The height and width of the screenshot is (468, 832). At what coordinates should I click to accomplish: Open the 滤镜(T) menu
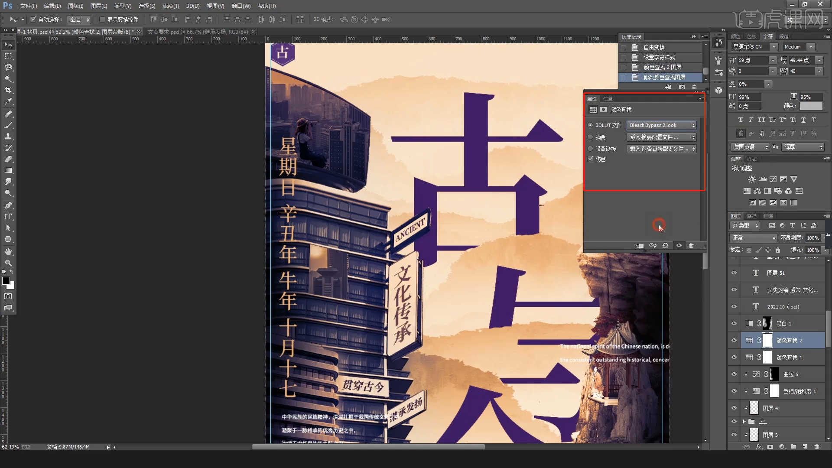coord(170,6)
